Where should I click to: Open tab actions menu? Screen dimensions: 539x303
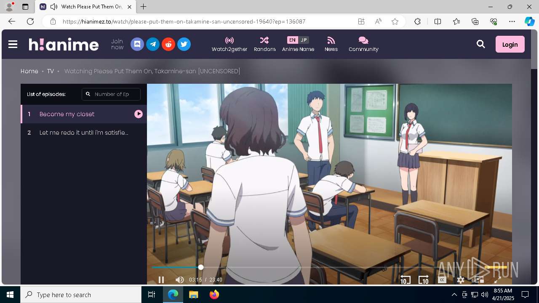[x=25, y=7]
